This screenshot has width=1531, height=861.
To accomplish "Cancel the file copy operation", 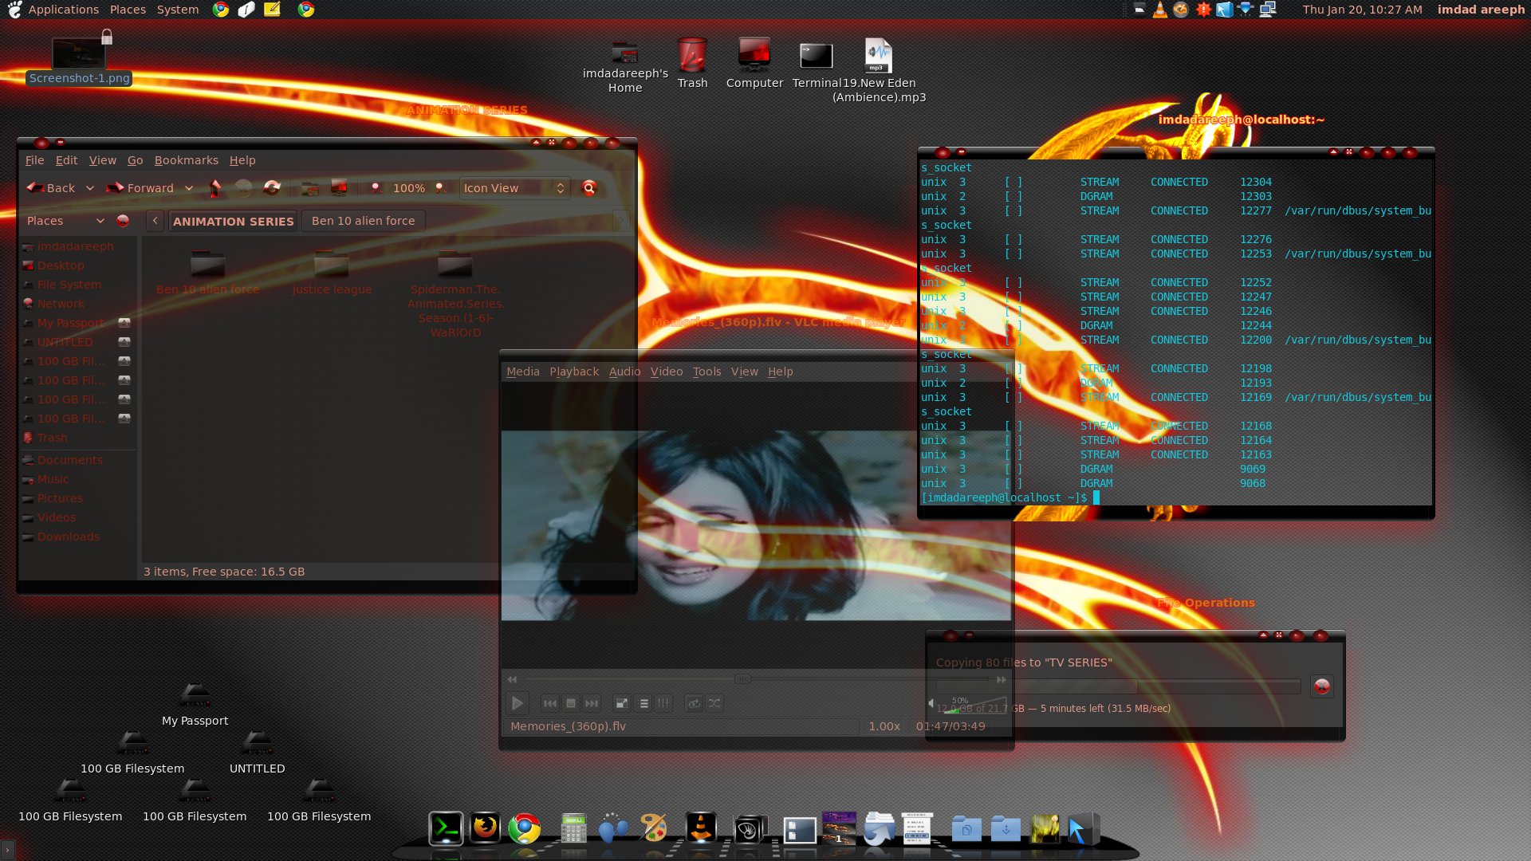I will point(1321,686).
